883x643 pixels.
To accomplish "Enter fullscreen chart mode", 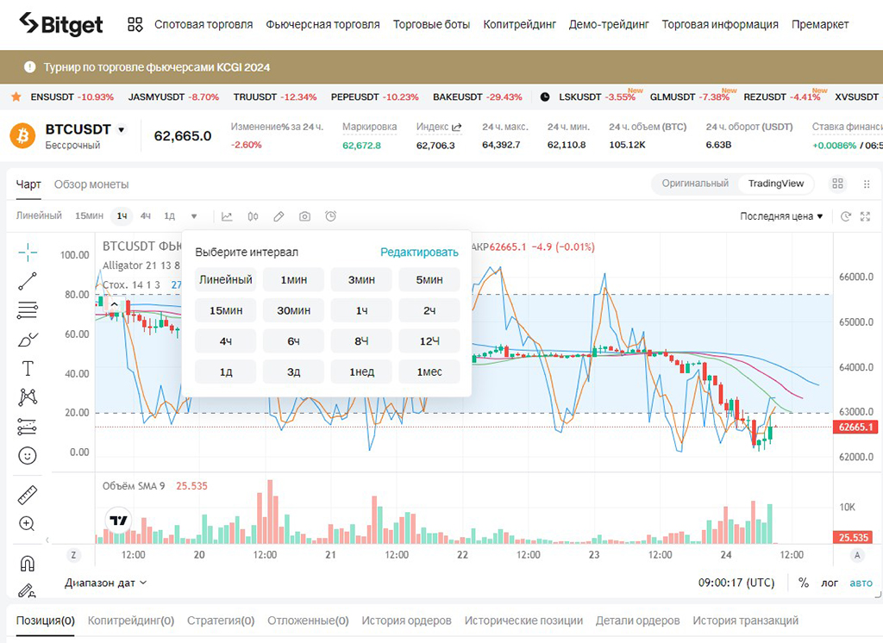I will pyautogui.click(x=865, y=216).
